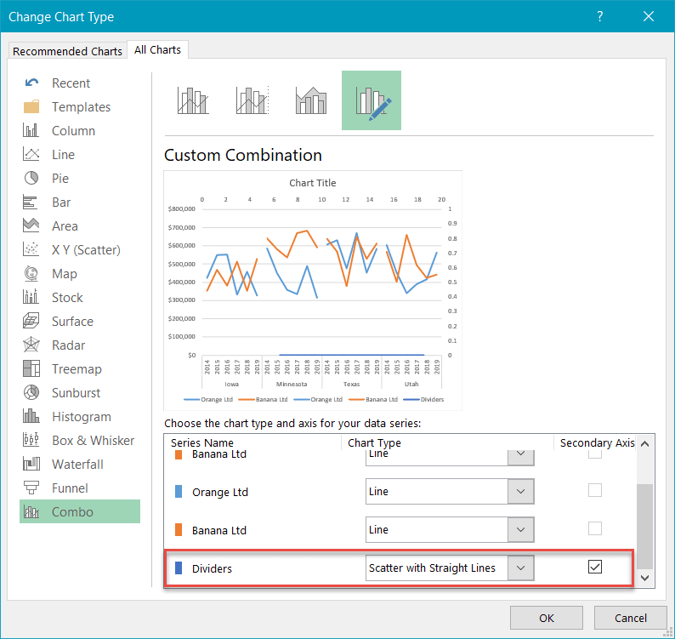
Task: Click the Stock chart category icon
Action: pos(31,296)
